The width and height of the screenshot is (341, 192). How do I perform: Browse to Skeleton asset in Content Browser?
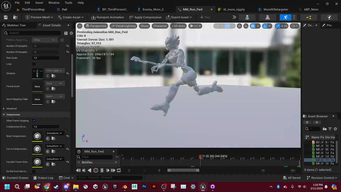[54, 76]
